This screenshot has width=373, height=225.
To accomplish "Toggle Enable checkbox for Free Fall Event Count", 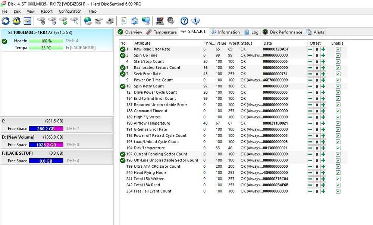I will click(x=338, y=191).
